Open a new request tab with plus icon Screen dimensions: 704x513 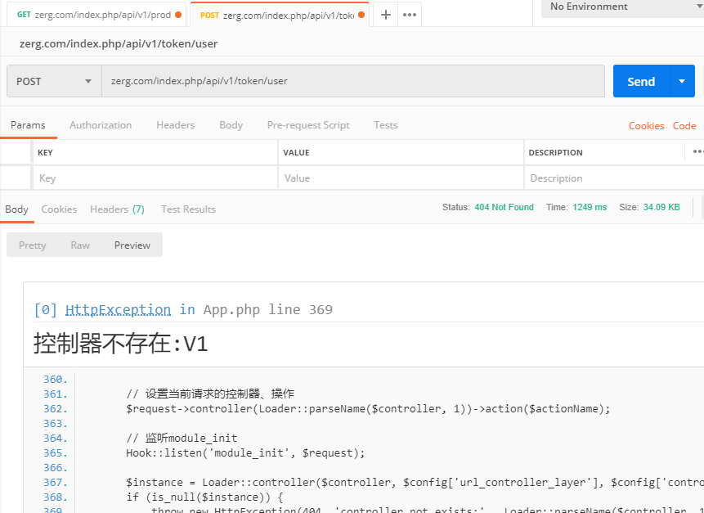pyautogui.click(x=385, y=15)
